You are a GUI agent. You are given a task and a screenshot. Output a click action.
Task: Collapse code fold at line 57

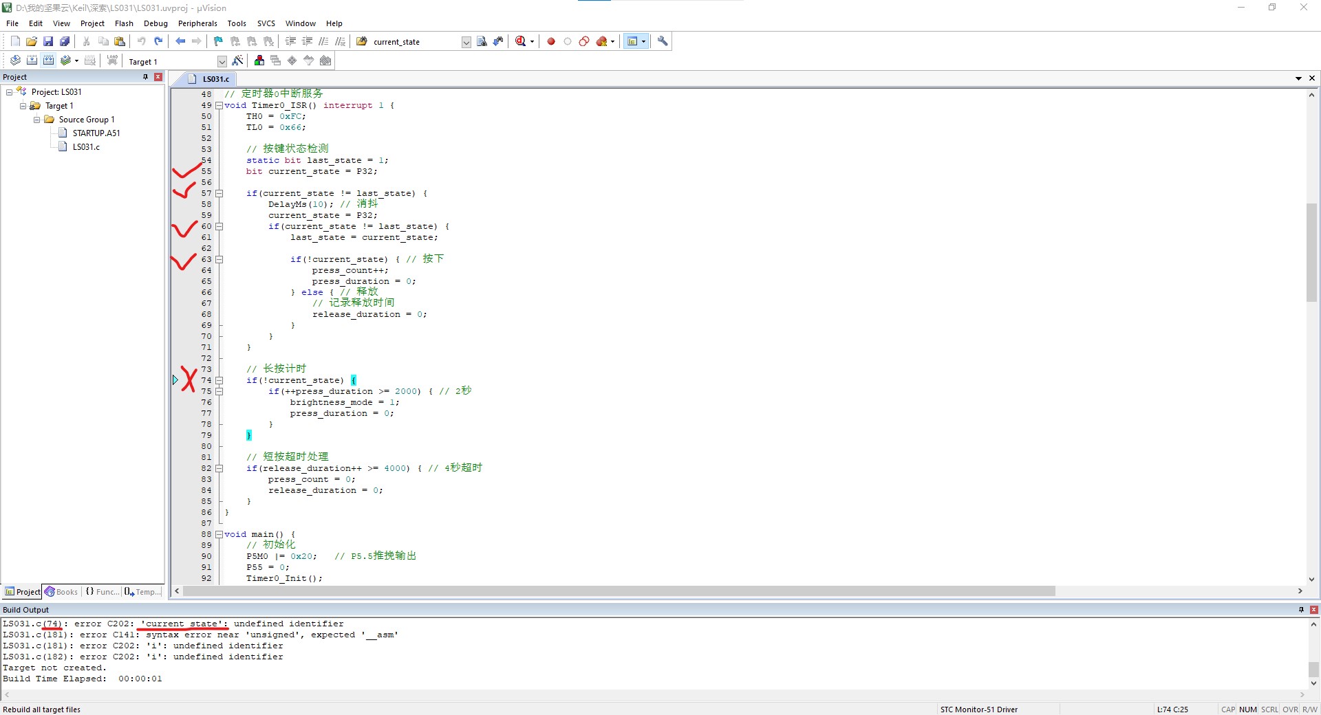point(219,193)
